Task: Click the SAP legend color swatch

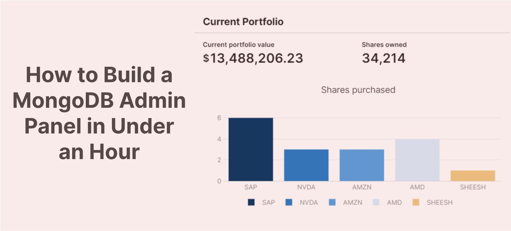Action: coord(251,203)
